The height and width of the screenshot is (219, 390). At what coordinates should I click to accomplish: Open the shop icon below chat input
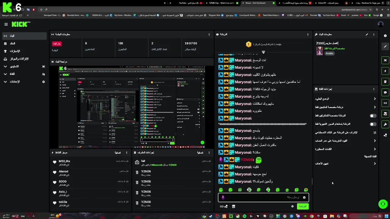[234, 206]
